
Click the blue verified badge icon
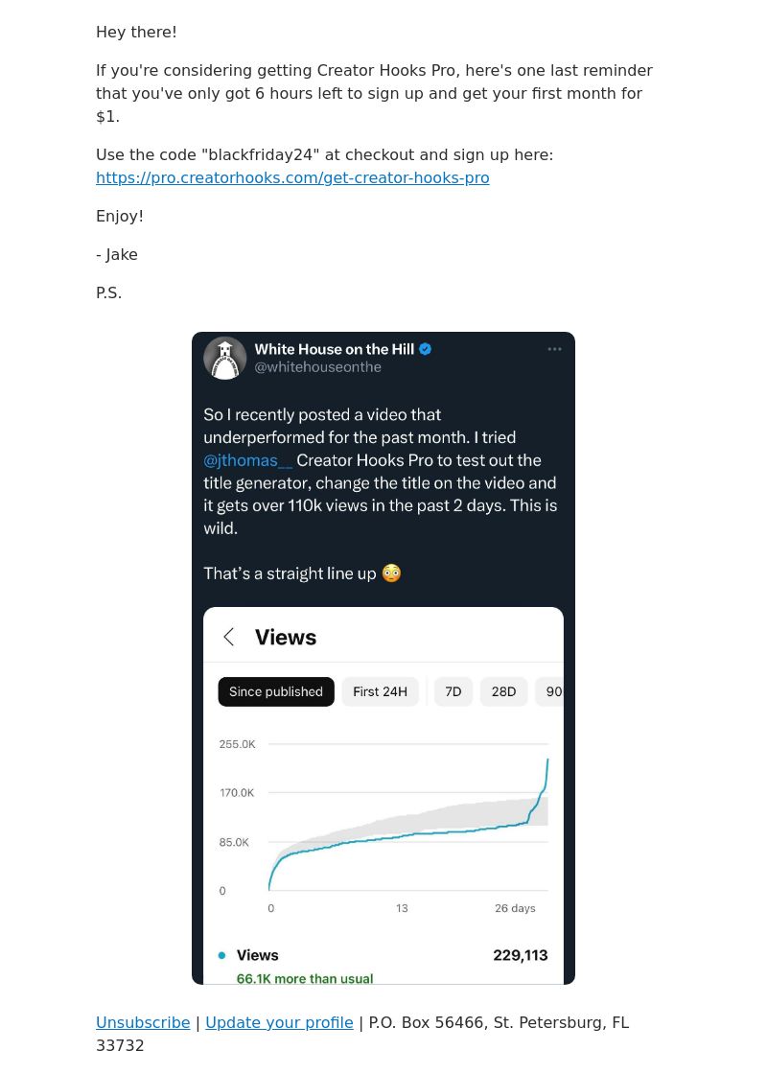point(426,349)
